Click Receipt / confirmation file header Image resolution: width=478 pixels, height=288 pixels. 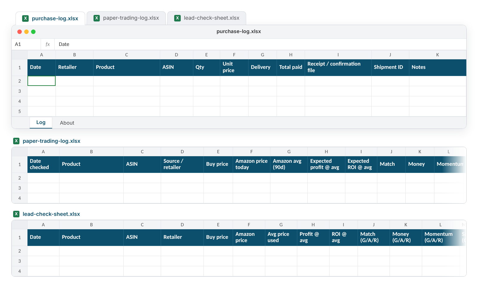(338, 67)
